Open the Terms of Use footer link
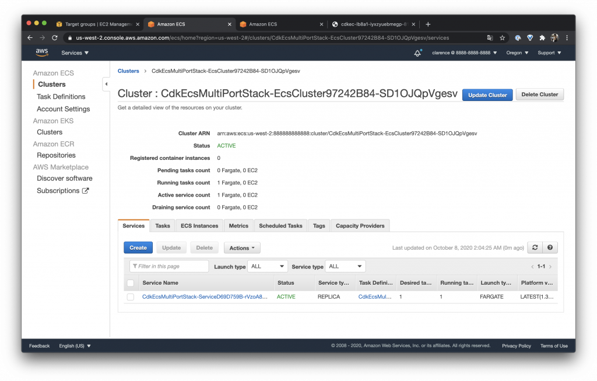Viewport: 597px width, 381px height. coord(554,346)
